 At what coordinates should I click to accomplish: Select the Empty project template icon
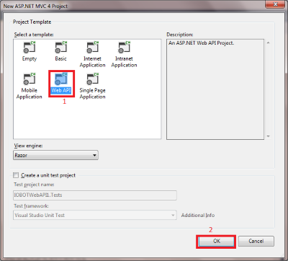click(x=30, y=48)
